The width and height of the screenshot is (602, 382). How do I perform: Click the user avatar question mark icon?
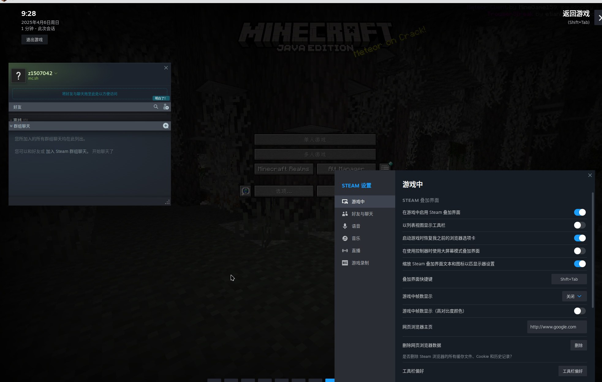[18, 75]
